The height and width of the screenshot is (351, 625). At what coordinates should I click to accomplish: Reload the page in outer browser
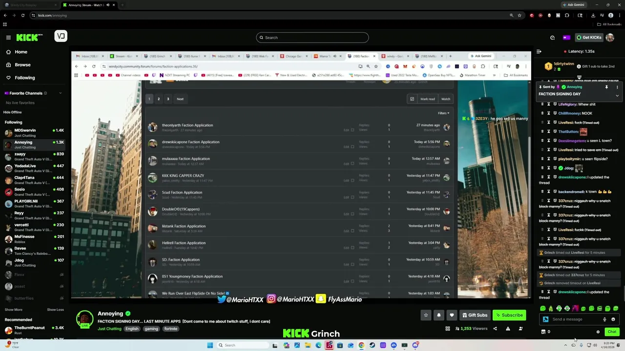click(22, 16)
